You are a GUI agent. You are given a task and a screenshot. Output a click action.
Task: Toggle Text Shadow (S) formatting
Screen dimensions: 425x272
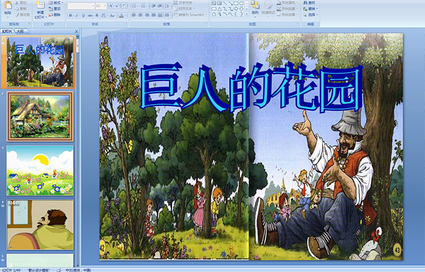pyautogui.click(x=97, y=15)
